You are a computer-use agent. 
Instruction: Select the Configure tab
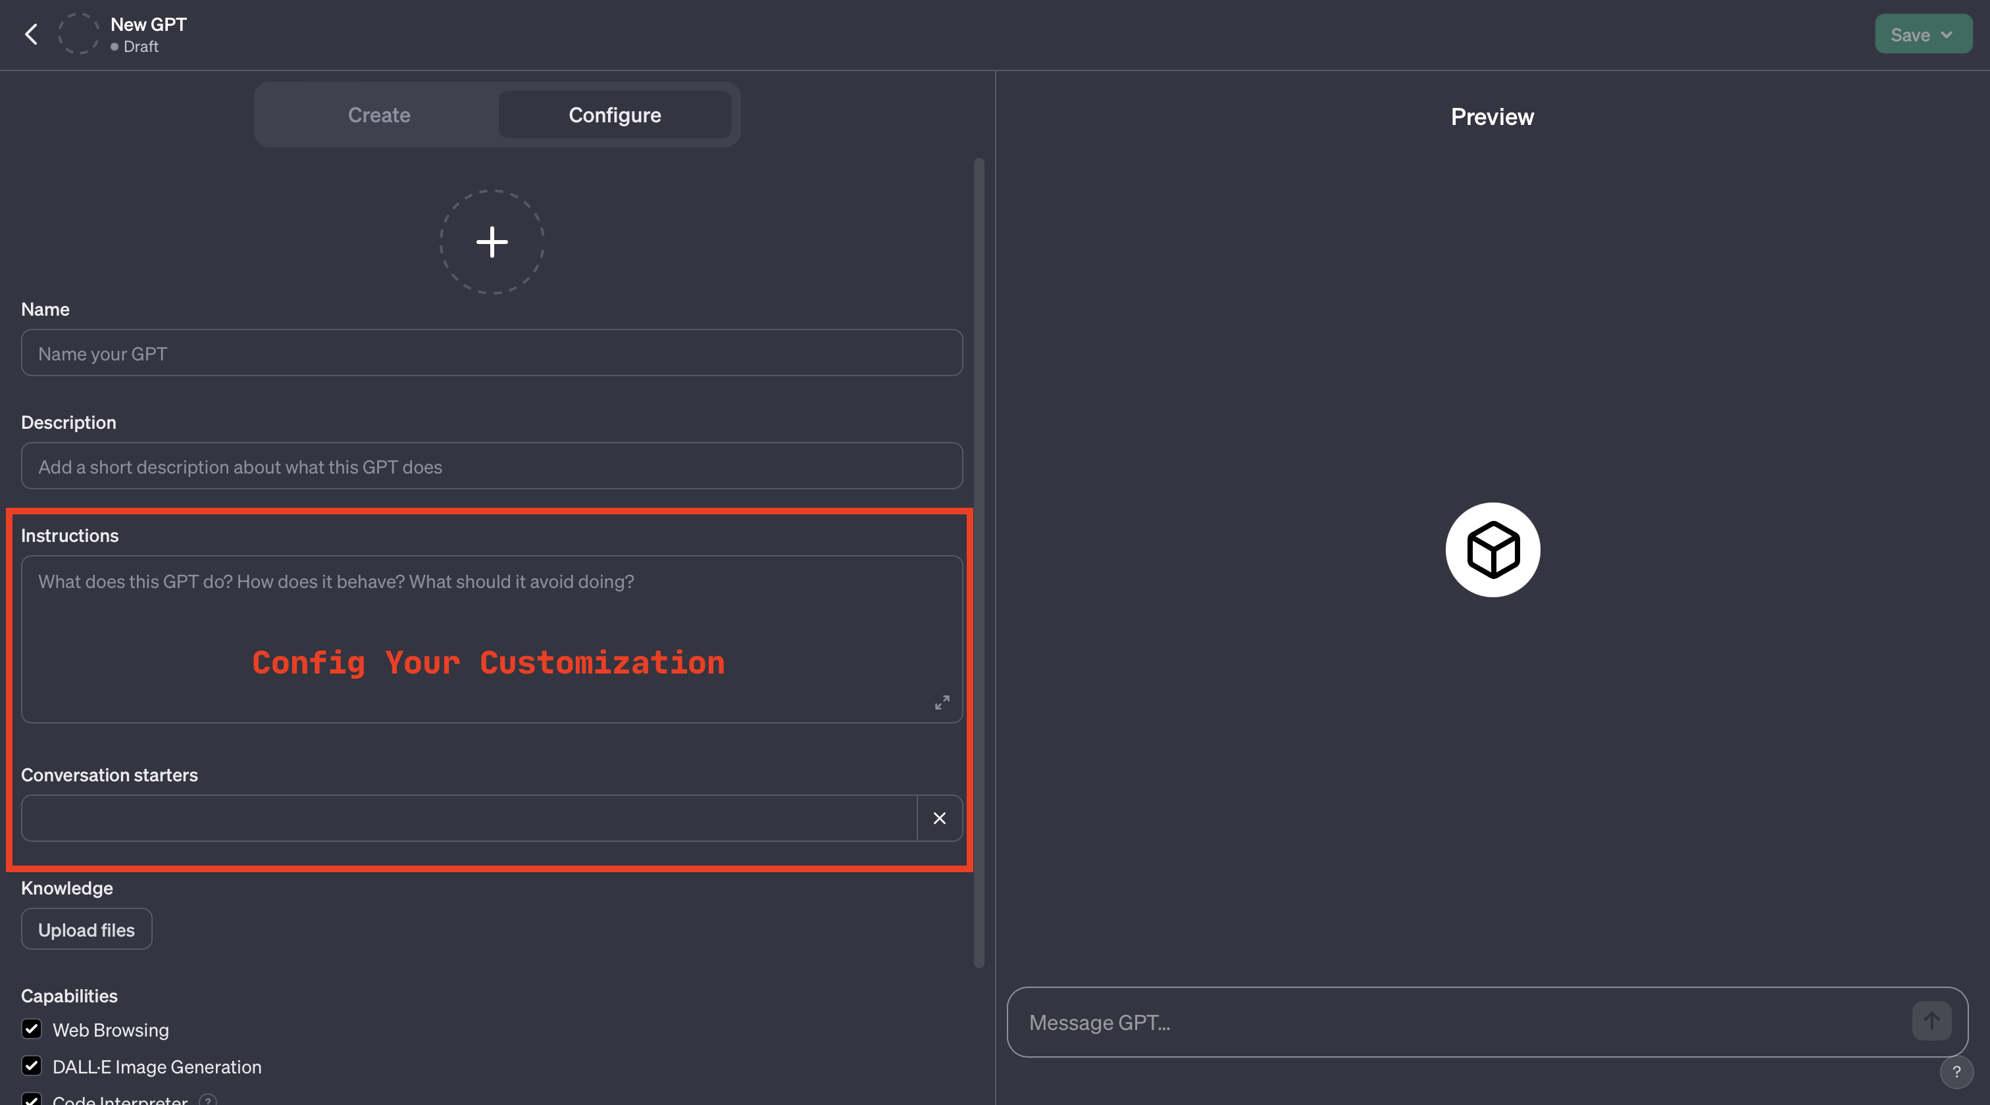point(614,114)
